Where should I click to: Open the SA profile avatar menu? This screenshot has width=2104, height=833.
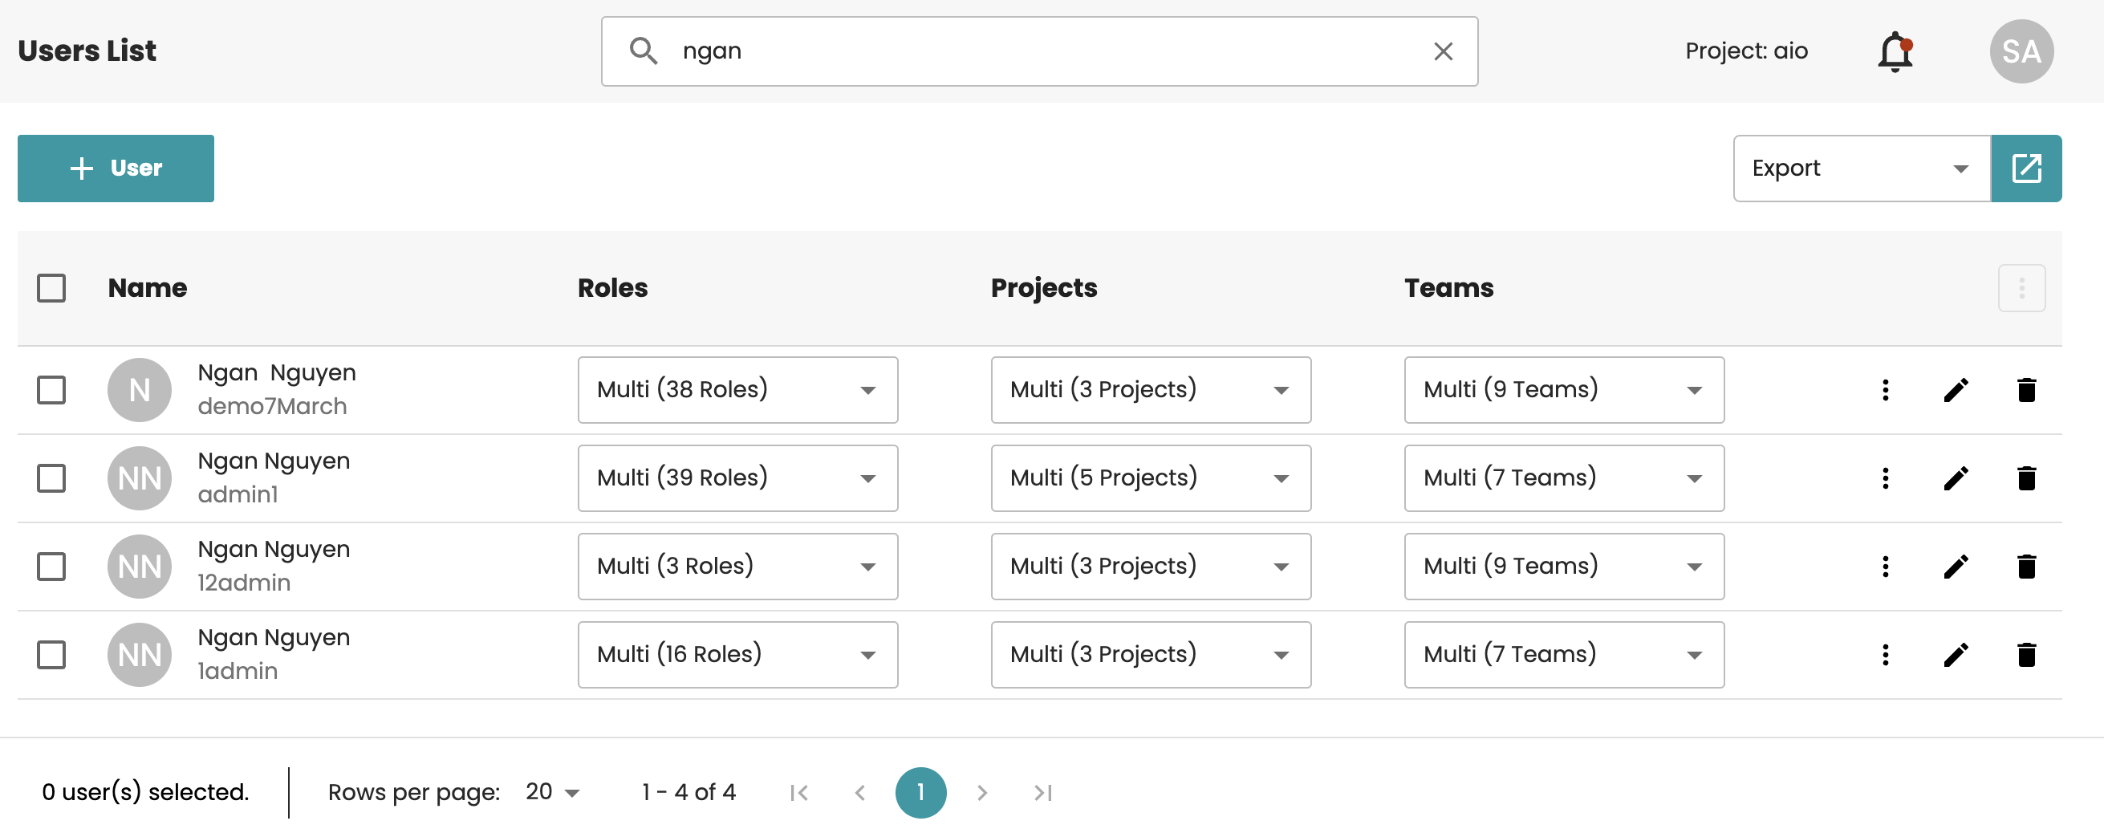point(2021,52)
